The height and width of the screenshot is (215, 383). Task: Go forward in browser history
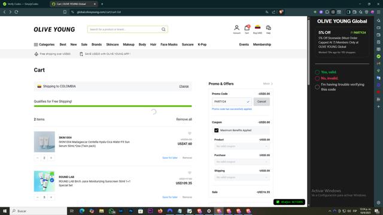(10, 12)
